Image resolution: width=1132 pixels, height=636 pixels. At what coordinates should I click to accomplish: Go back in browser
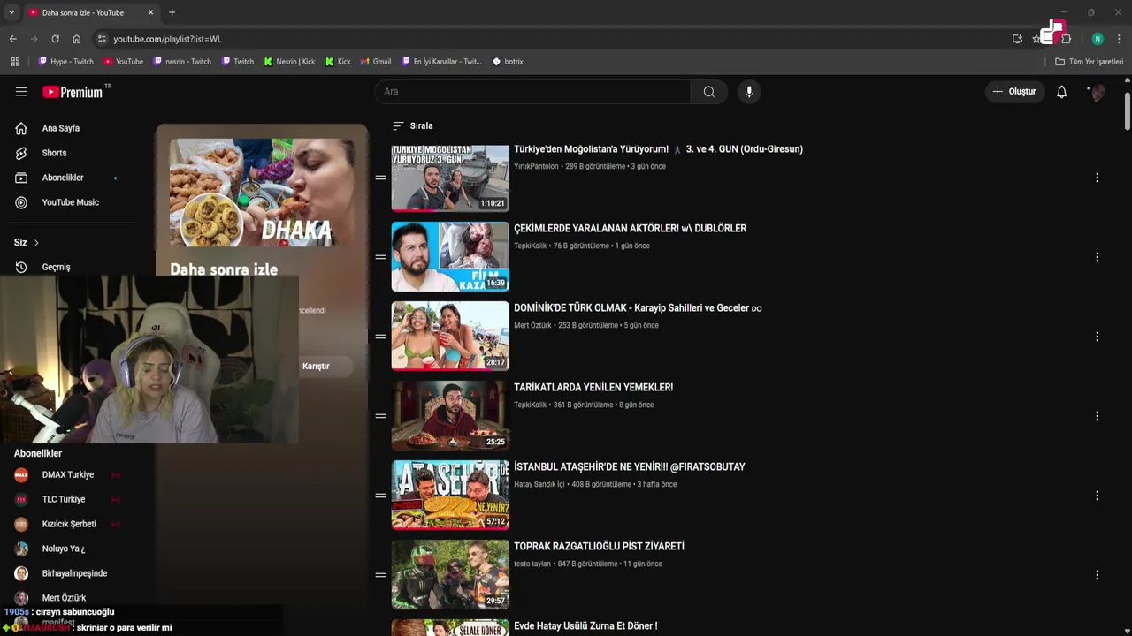(12, 39)
